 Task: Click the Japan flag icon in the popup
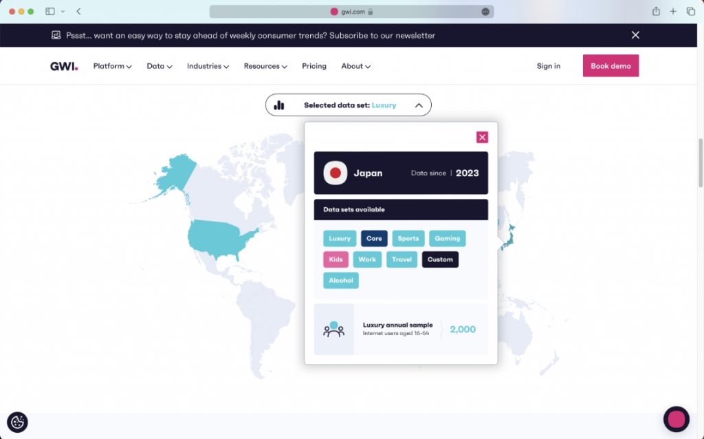pyautogui.click(x=335, y=173)
